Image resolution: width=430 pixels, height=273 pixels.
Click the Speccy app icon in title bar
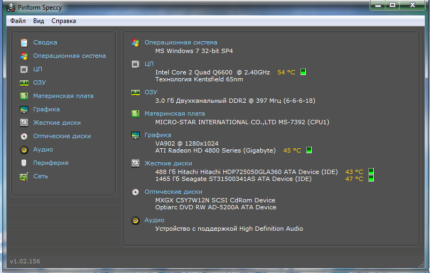pyautogui.click(x=11, y=8)
